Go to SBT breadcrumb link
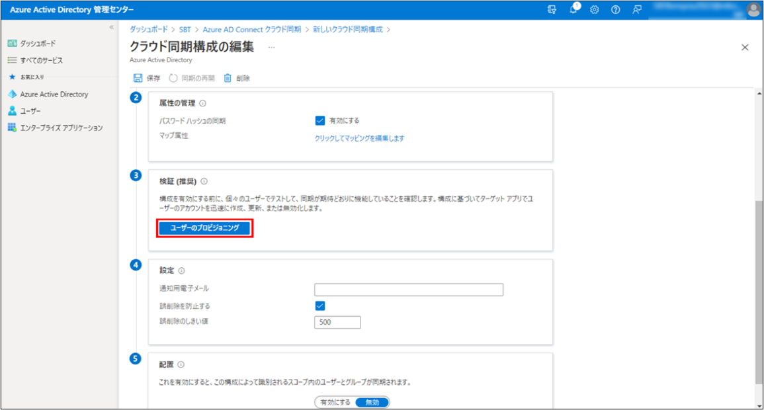Image resolution: width=764 pixels, height=410 pixels. [x=185, y=29]
